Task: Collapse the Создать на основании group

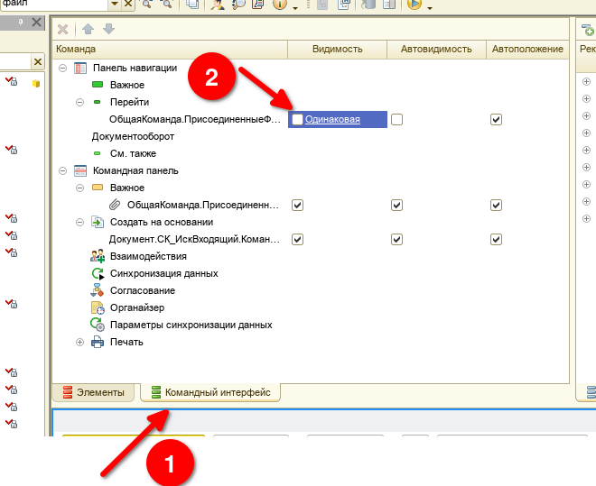Action: (79, 222)
